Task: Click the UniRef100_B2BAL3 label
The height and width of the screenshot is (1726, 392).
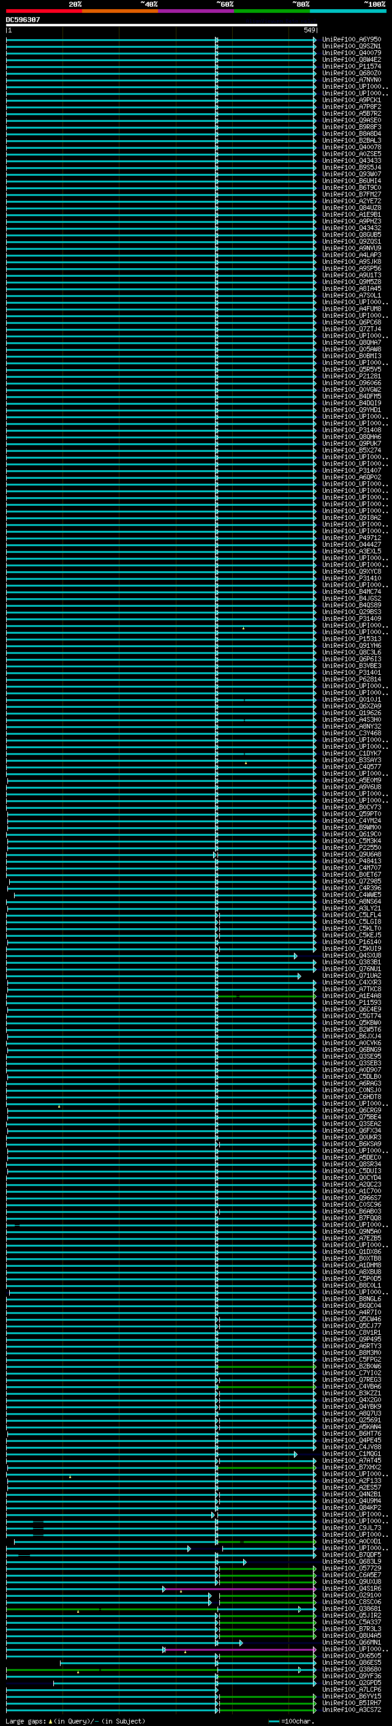Action: pos(352,141)
